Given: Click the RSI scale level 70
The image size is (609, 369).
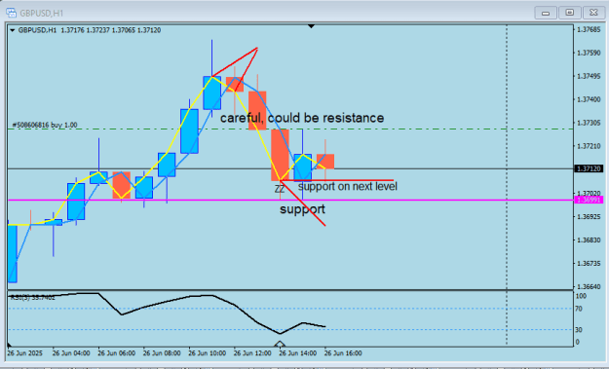Looking at the screenshot, I should [579, 309].
